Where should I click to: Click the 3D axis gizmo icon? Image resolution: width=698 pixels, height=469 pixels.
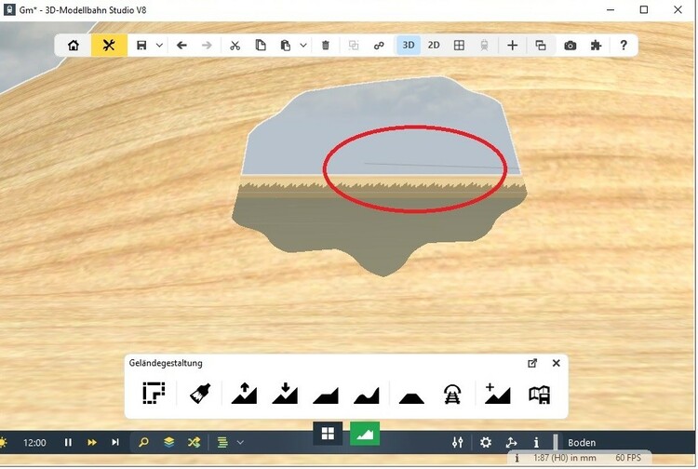(x=512, y=442)
